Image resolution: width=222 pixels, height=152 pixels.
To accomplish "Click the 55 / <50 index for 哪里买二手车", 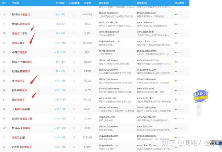I will point(60,33).
